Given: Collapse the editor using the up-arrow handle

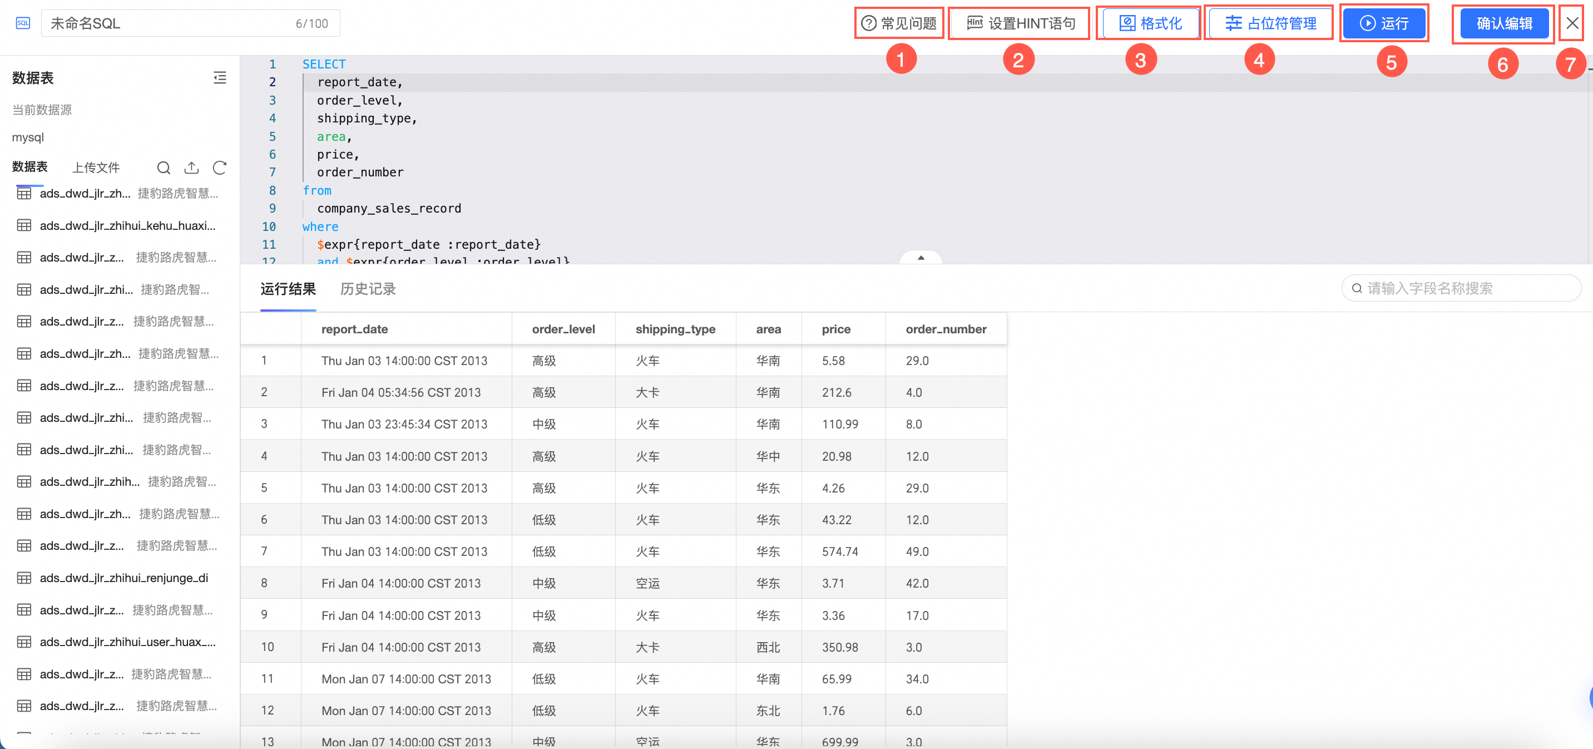Looking at the screenshot, I should coord(921,257).
